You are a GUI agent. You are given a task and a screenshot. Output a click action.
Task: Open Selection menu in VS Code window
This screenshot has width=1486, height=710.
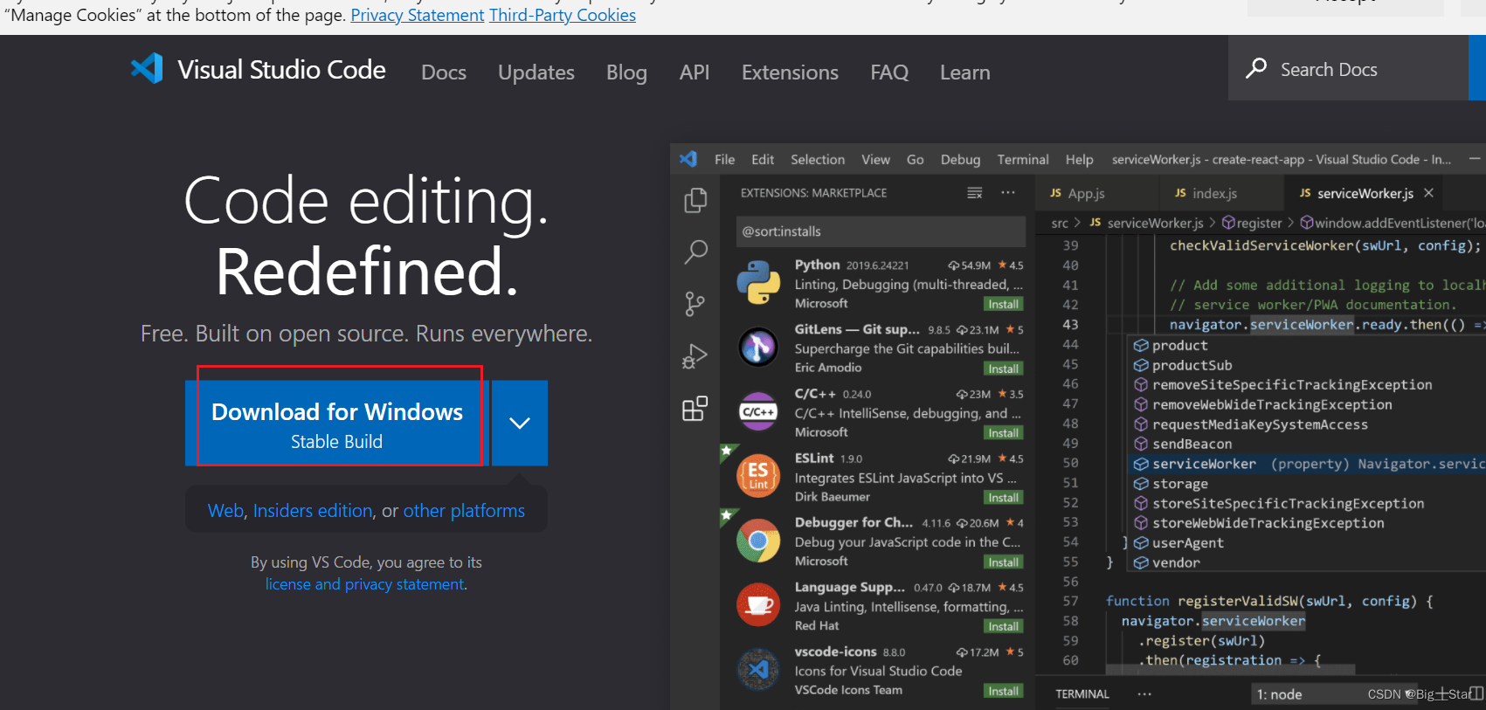pos(818,160)
